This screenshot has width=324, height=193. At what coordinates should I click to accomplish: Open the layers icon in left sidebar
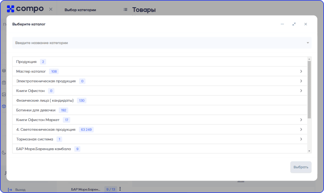pyautogui.click(x=4, y=71)
